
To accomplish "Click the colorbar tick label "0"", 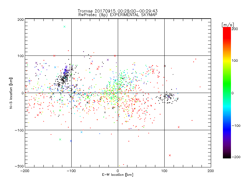I will click(232, 93).
